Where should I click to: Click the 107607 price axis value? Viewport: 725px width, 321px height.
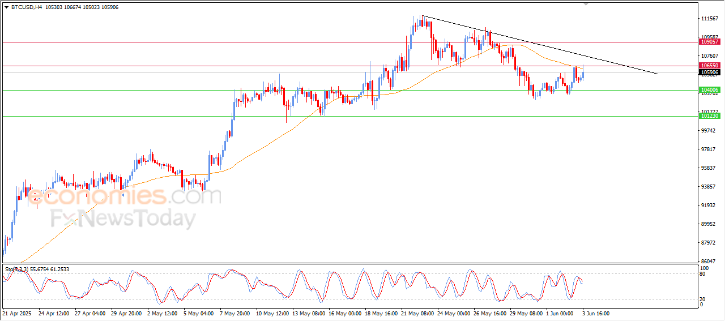click(x=710, y=56)
